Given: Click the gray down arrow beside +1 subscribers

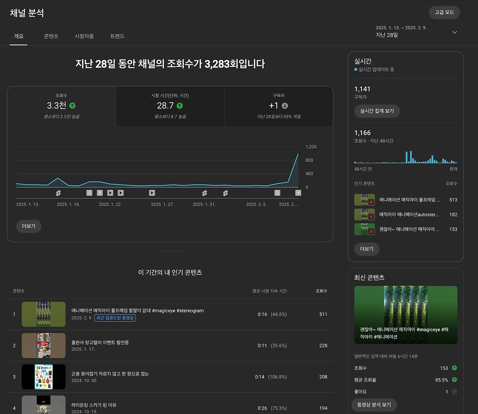Looking at the screenshot, I should click(x=285, y=106).
